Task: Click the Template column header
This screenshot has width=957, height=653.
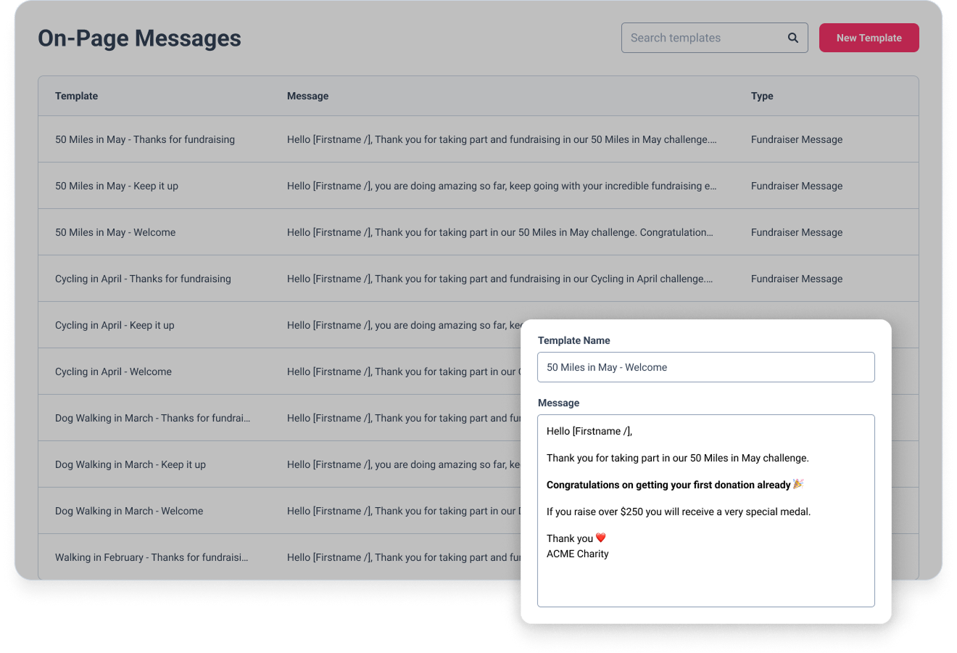Action: 76,96
